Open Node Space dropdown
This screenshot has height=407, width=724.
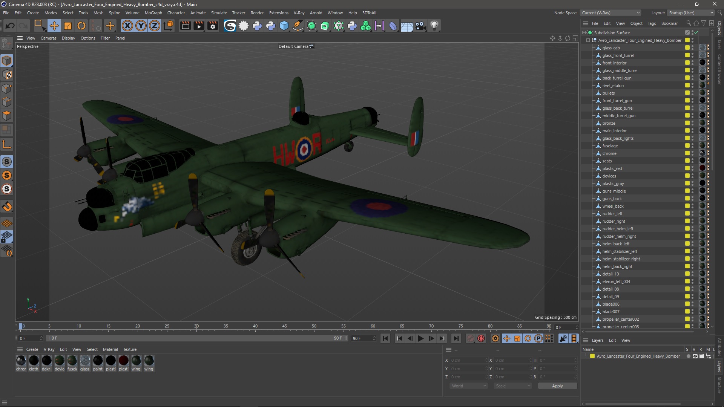pos(610,13)
